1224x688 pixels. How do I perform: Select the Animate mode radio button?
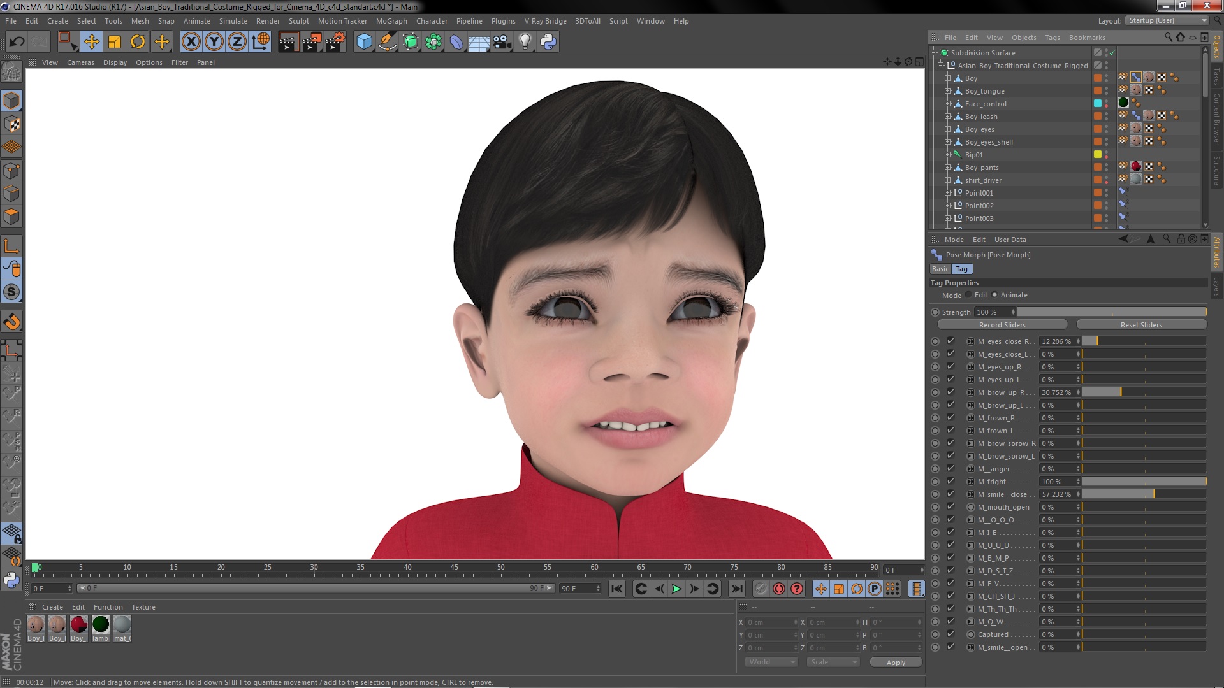[994, 295]
